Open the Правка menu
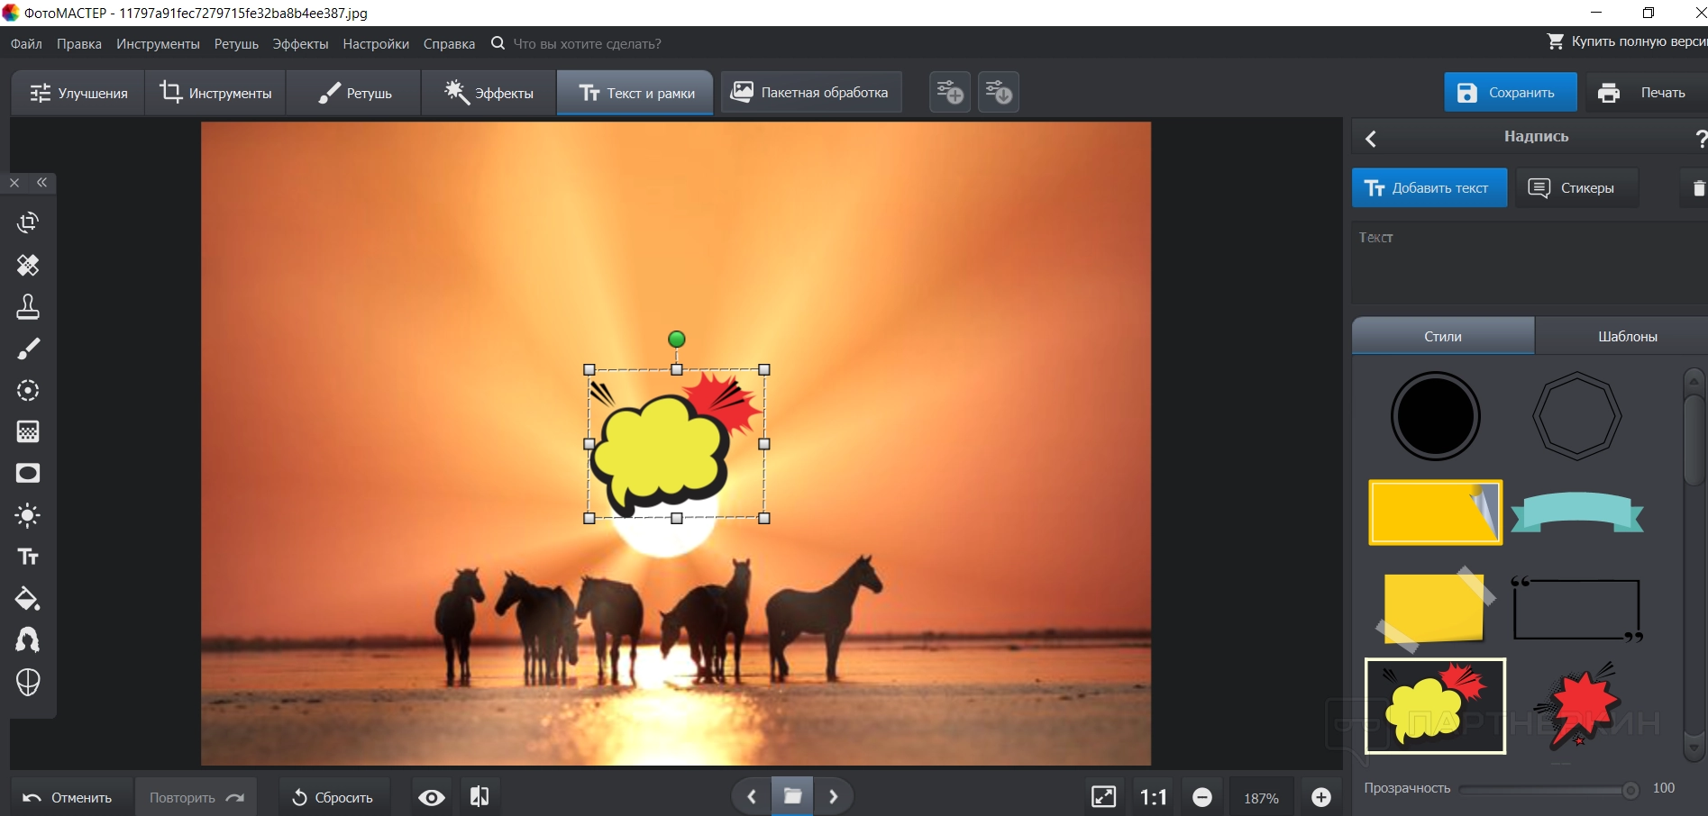 click(79, 44)
